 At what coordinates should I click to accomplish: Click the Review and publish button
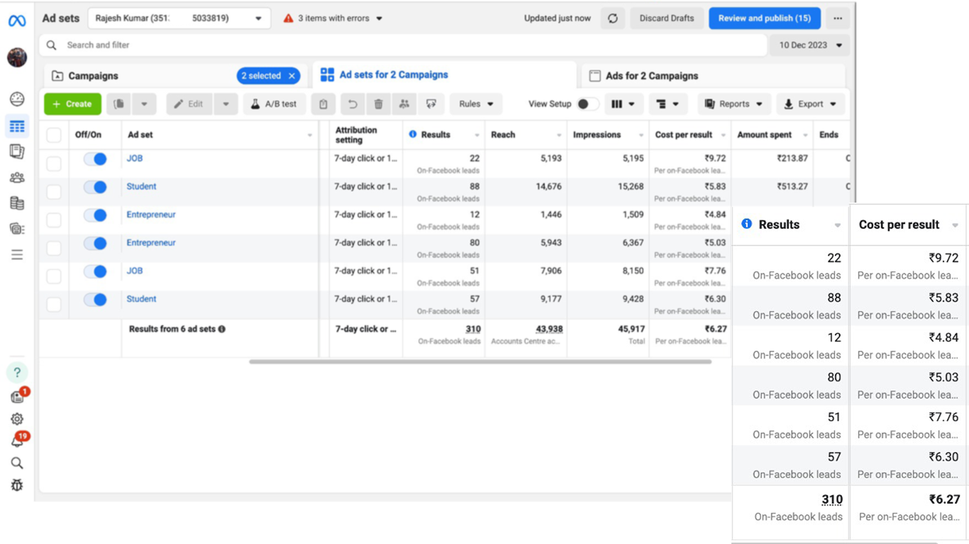[x=764, y=18]
